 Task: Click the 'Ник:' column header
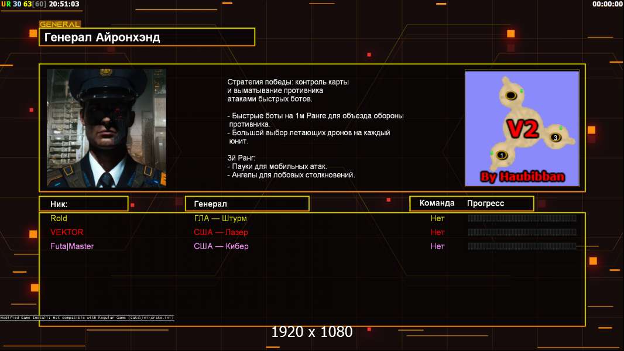[84, 204]
